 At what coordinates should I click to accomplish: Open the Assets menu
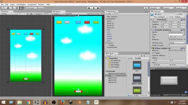12,4
